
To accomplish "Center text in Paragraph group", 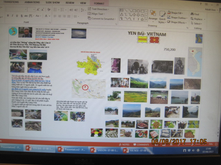I will pyautogui.click(x=60, y=16).
